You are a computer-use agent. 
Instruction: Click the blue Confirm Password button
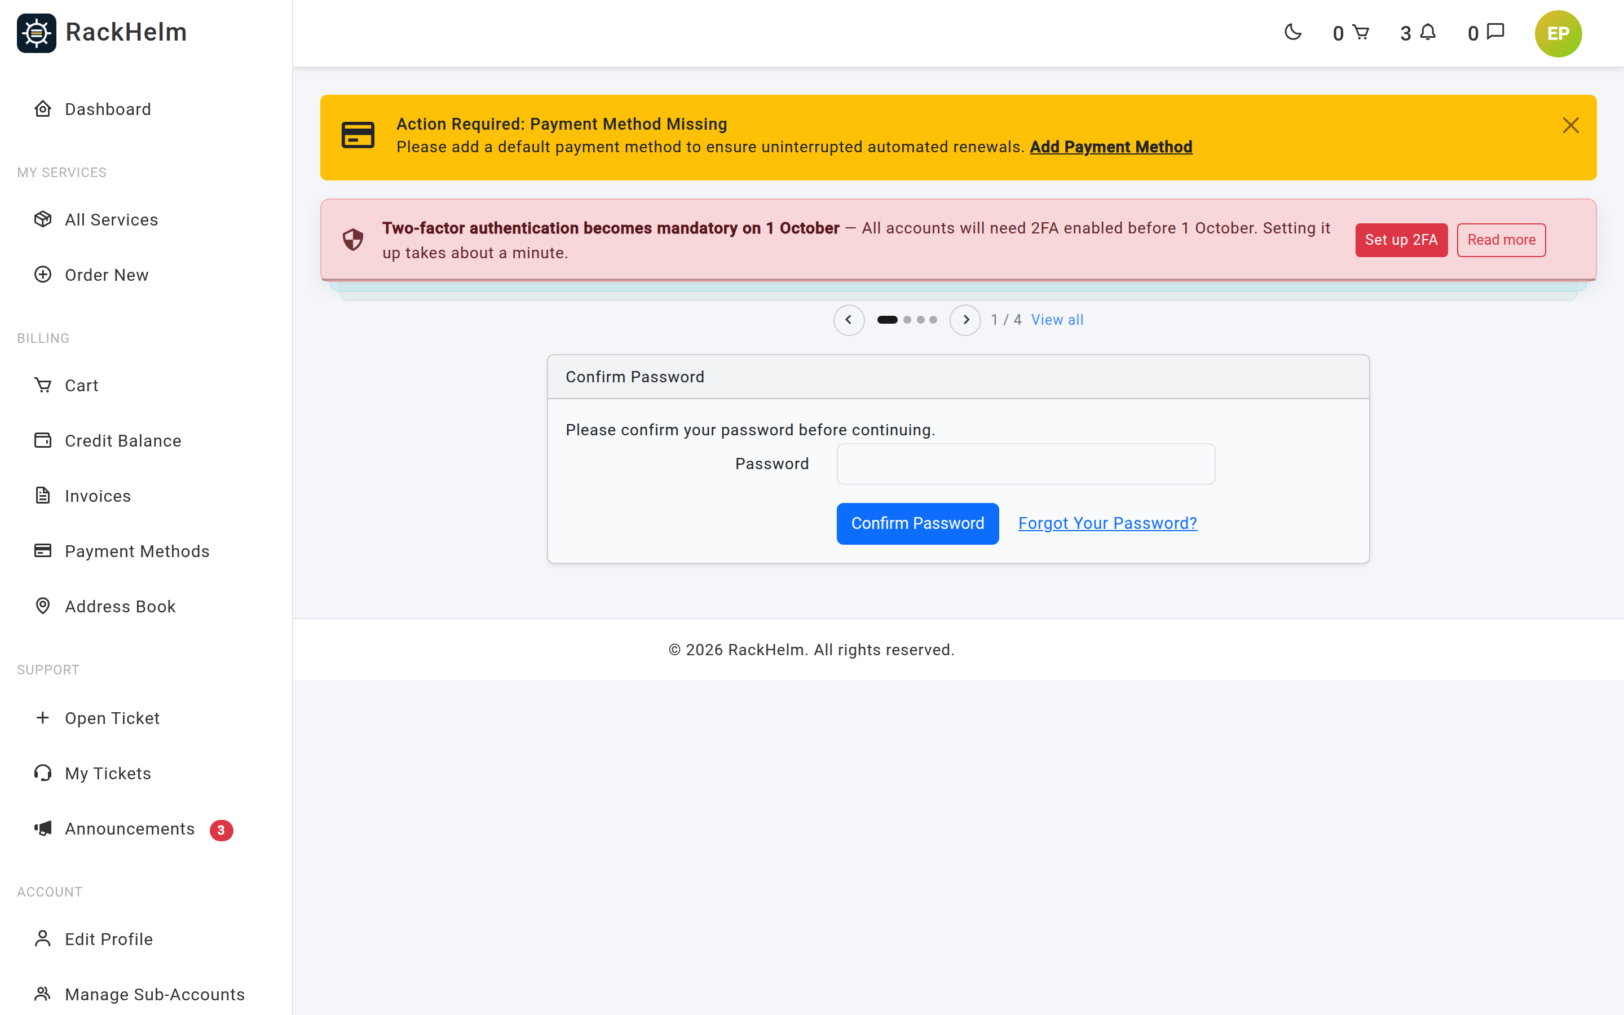(917, 524)
